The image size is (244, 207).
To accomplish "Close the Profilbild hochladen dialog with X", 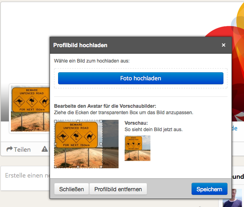I will (x=223, y=45).
